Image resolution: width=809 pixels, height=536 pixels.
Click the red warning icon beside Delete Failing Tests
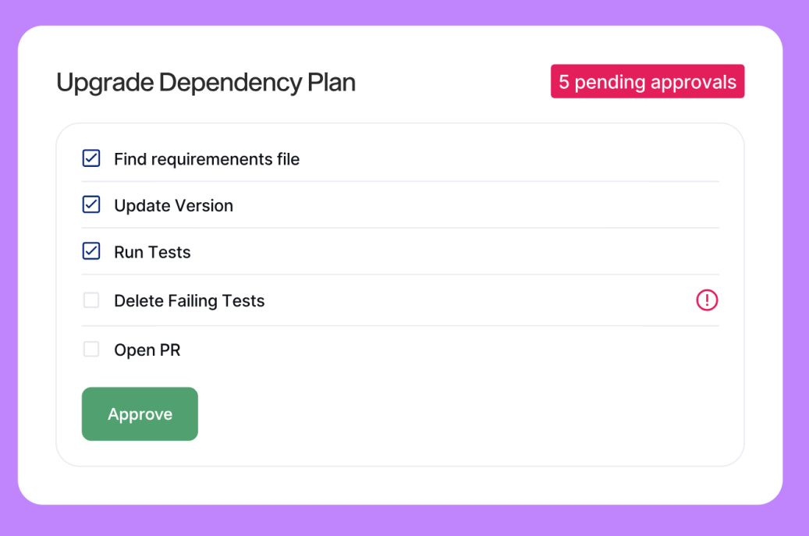(x=707, y=300)
